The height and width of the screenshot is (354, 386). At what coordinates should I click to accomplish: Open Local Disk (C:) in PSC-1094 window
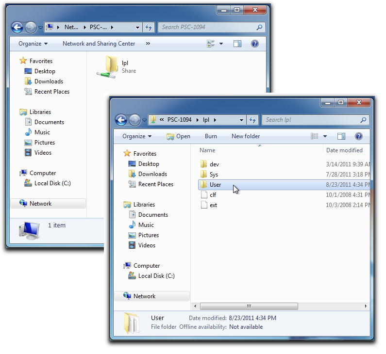click(48, 183)
